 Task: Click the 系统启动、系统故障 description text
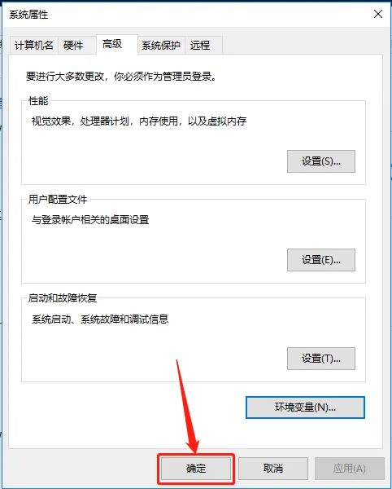(x=100, y=319)
